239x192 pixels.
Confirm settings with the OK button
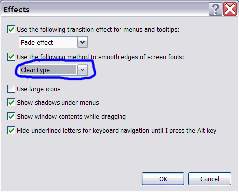tap(163, 179)
